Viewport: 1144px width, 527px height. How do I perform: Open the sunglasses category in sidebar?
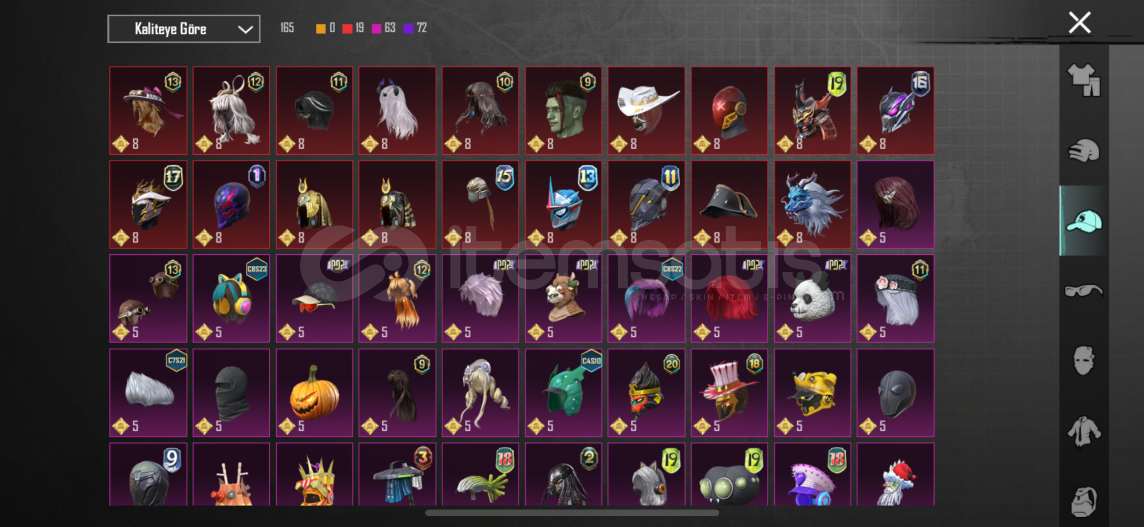[1083, 291]
